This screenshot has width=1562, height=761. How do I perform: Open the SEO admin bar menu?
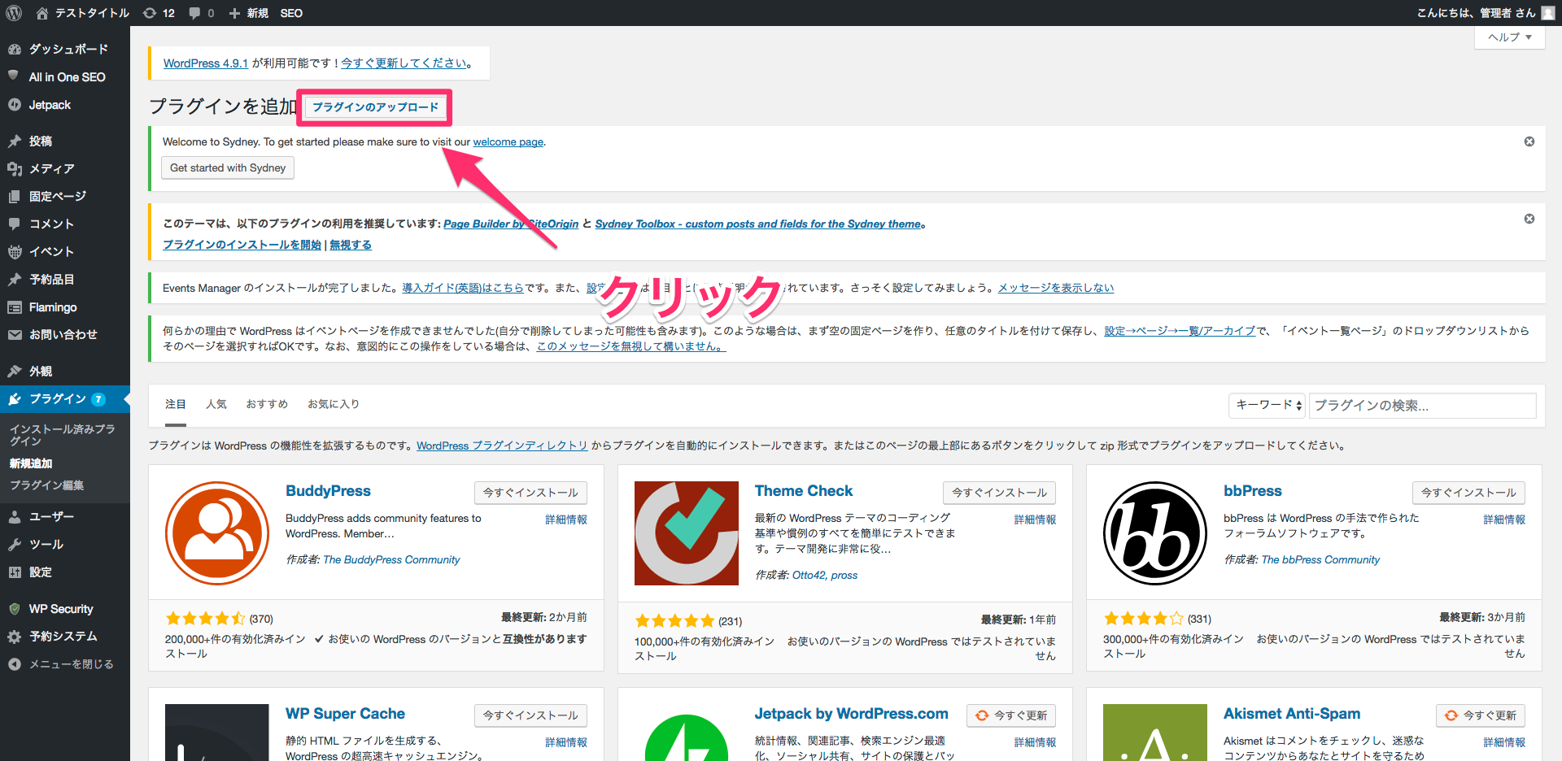click(x=291, y=13)
